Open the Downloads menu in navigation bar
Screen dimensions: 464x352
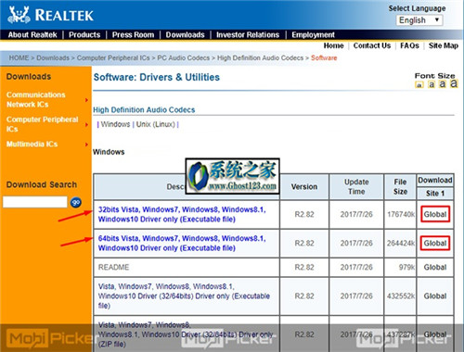point(185,34)
